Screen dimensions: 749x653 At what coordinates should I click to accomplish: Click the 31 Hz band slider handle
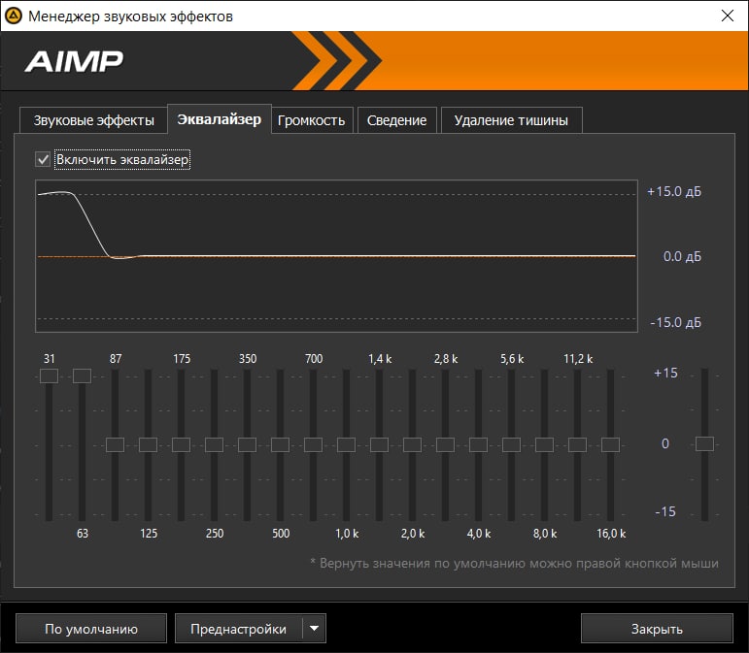[50, 375]
